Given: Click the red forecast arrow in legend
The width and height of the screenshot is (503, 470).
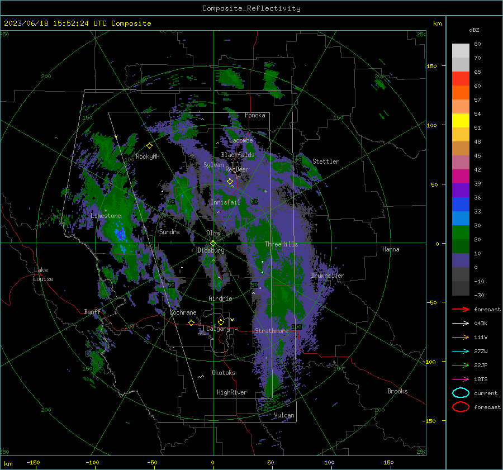Looking at the screenshot, I should (x=461, y=309).
